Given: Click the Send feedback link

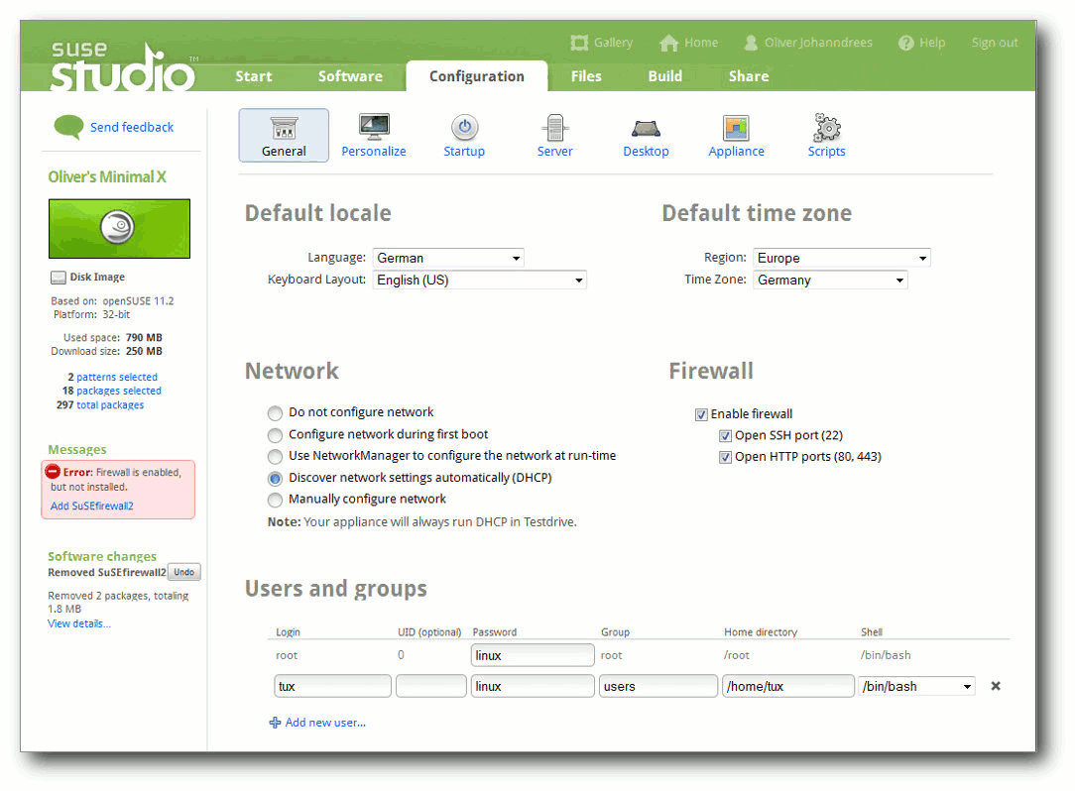Looking at the screenshot, I should point(132,127).
